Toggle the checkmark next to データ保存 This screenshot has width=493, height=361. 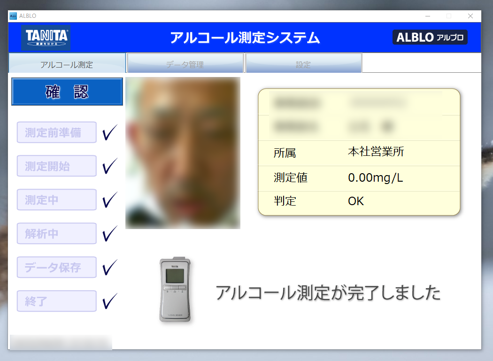[x=109, y=267]
